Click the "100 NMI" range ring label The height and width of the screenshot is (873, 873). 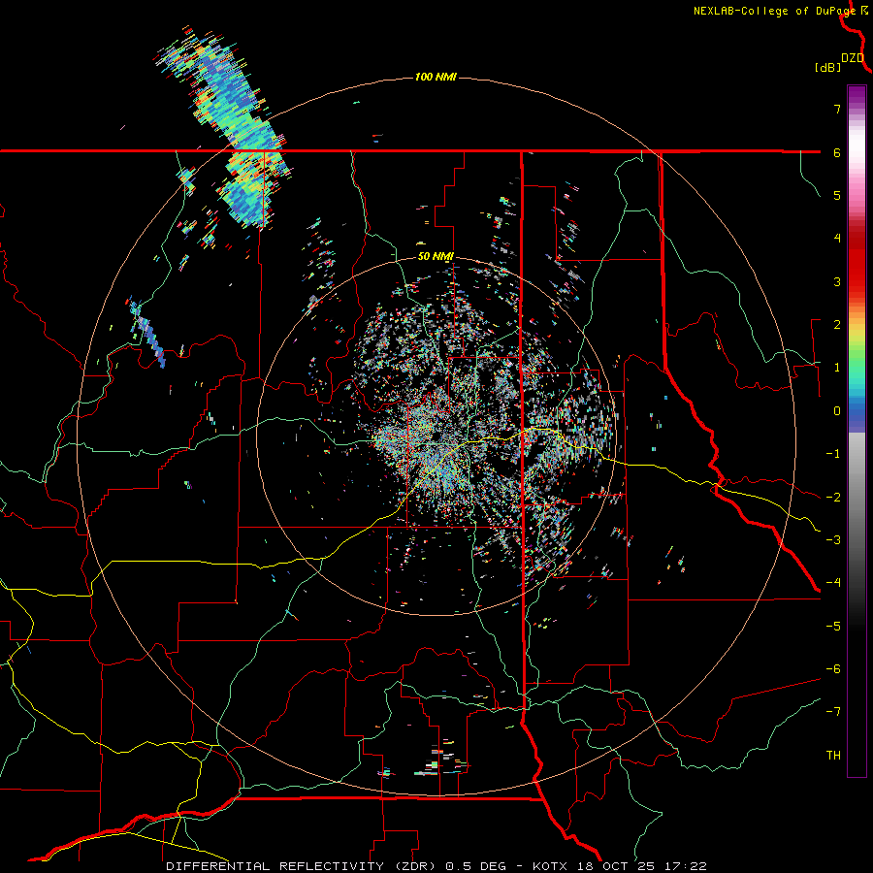tap(436, 77)
